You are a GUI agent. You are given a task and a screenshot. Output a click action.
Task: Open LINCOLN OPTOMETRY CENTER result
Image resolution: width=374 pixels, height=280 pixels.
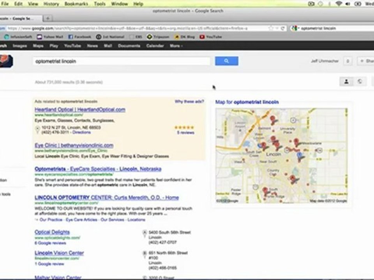tap(107, 198)
